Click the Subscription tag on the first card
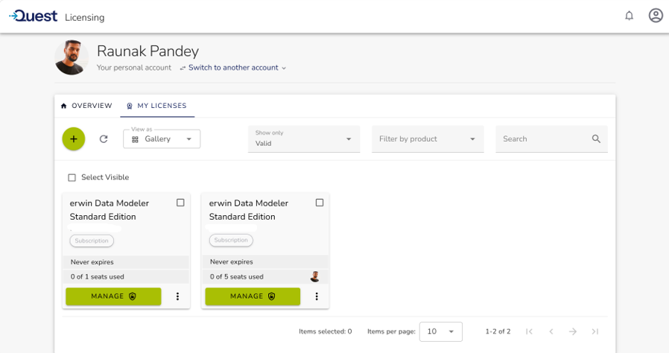The image size is (669, 353). (x=92, y=241)
